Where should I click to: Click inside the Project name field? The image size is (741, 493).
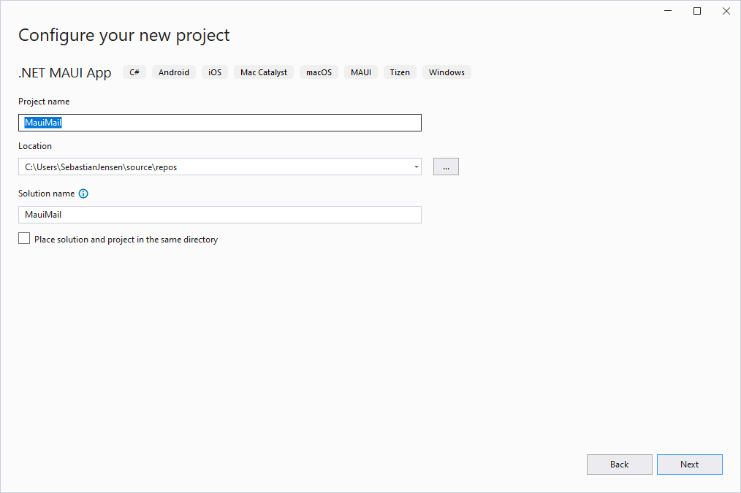[219, 123]
